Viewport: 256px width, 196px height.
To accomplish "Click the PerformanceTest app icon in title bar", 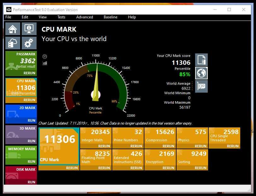I will pos(9,10).
